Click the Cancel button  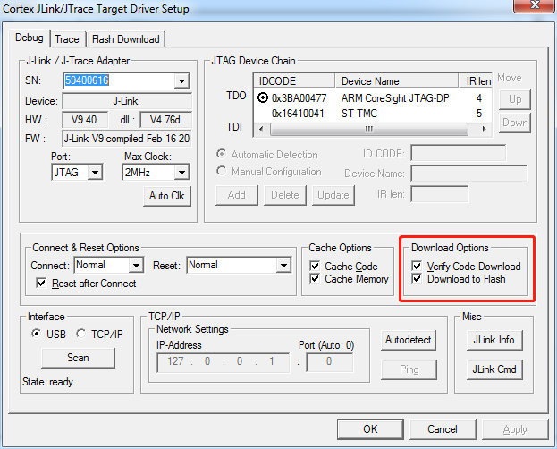pos(443,429)
